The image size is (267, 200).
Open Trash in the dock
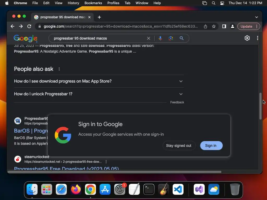[235, 189]
